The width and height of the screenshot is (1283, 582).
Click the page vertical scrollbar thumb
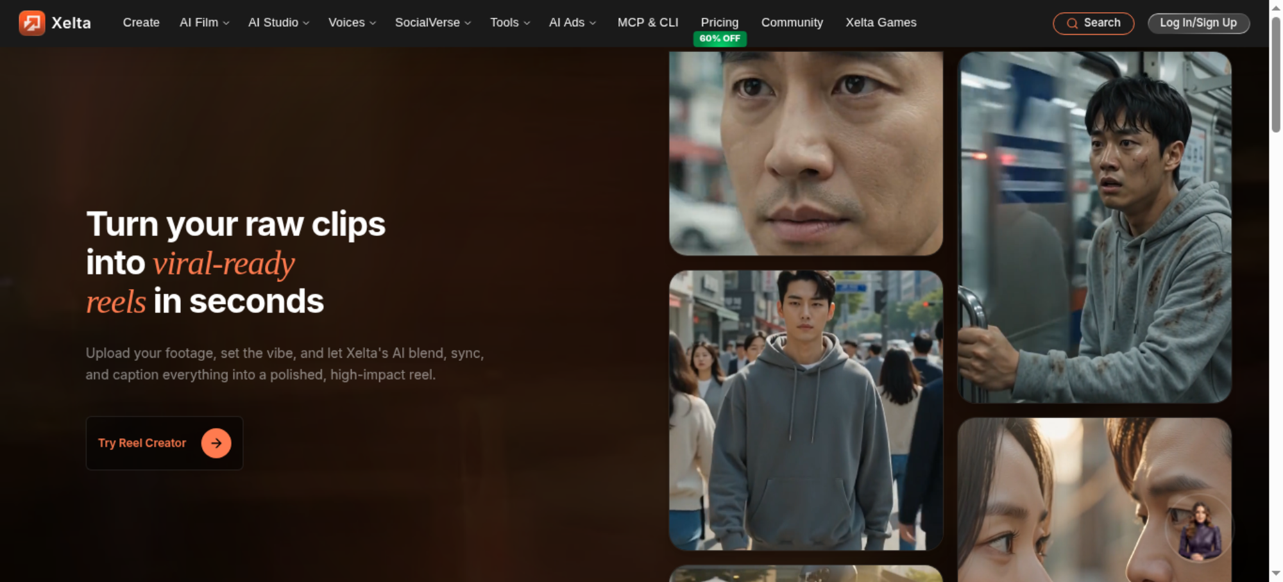(1276, 74)
